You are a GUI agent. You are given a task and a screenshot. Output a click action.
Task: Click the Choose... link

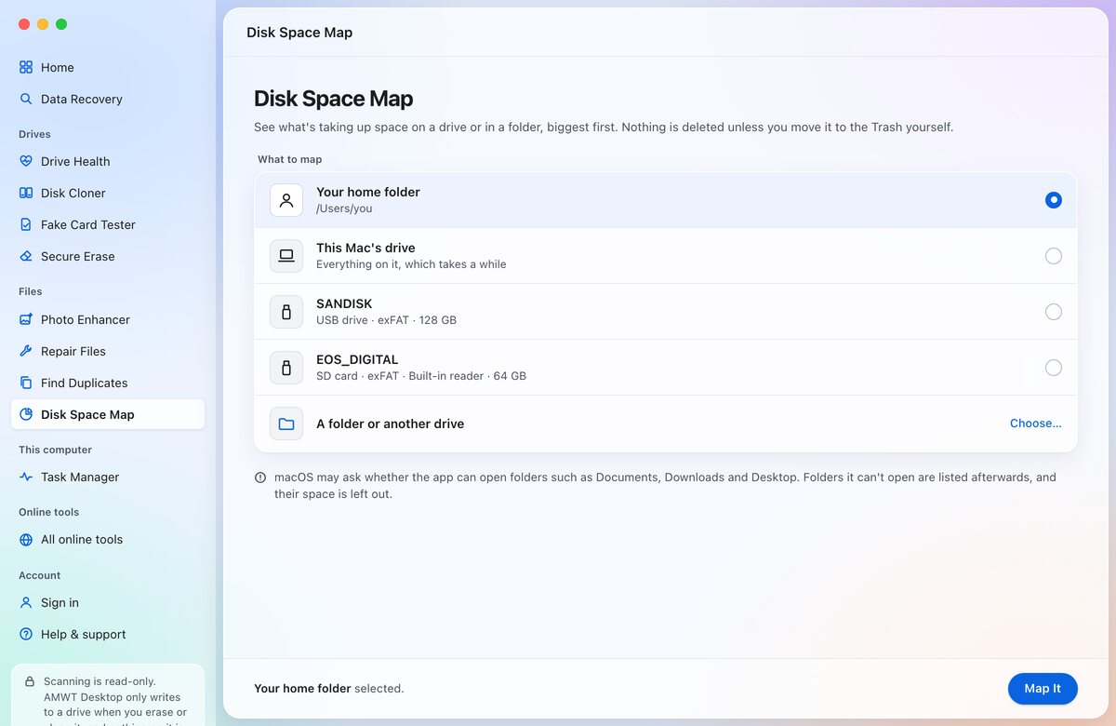pyautogui.click(x=1036, y=423)
